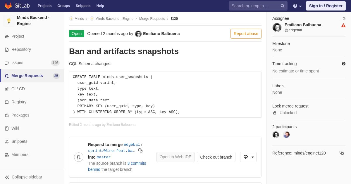The height and width of the screenshot is (184, 351).
Task: Open the Issues sidebar item
Action: tap(32, 63)
